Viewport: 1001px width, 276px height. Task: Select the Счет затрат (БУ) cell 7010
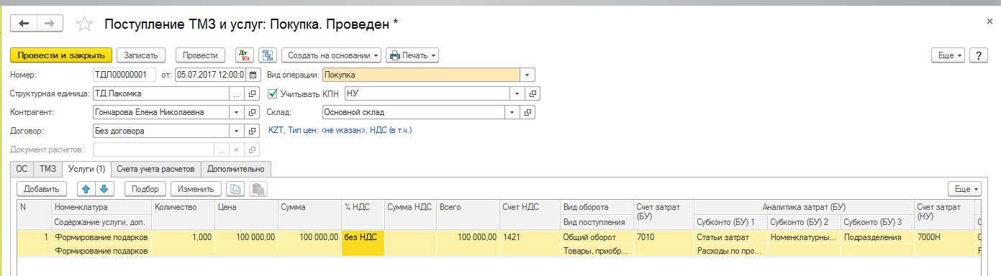click(663, 237)
